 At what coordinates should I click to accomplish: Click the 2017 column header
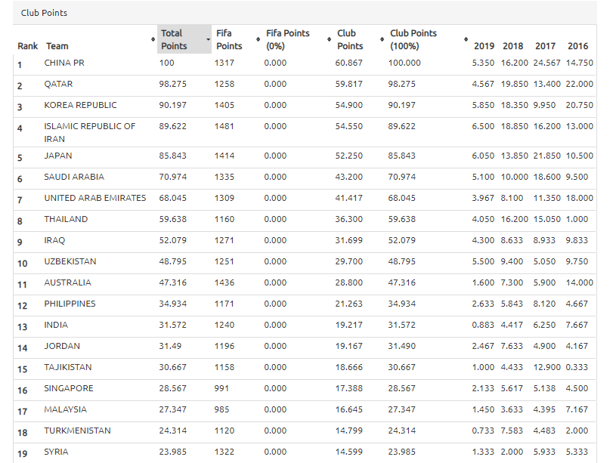545,46
